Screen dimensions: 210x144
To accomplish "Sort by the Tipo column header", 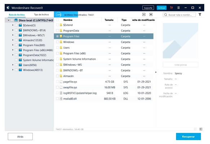I will [x=124, y=20].
